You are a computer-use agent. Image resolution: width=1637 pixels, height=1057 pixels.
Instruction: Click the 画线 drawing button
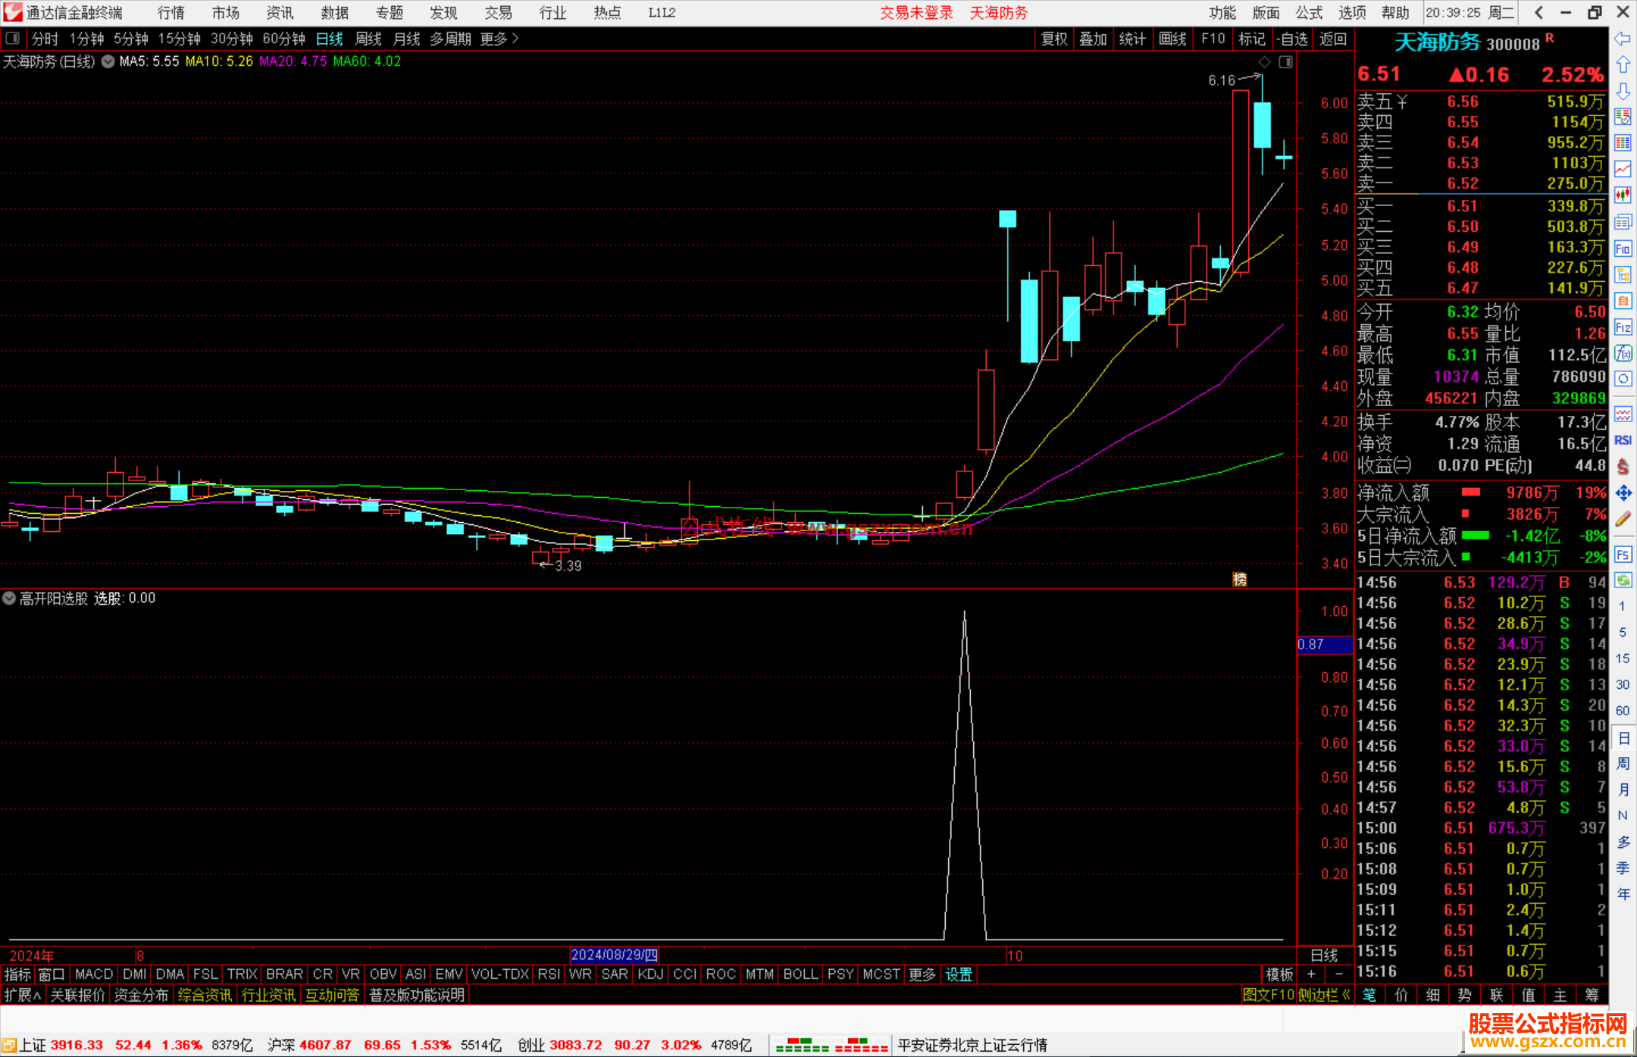[x=1172, y=39]
